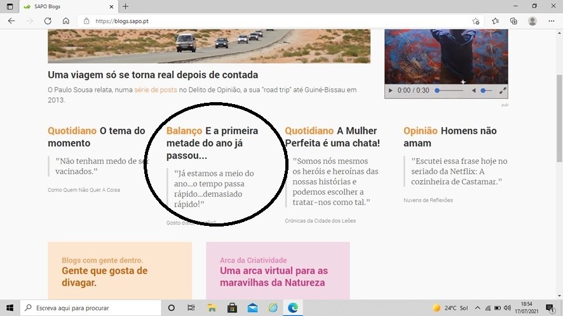Open the Windows Start menu
Screen dimensions: 563x316
[10, 308]
